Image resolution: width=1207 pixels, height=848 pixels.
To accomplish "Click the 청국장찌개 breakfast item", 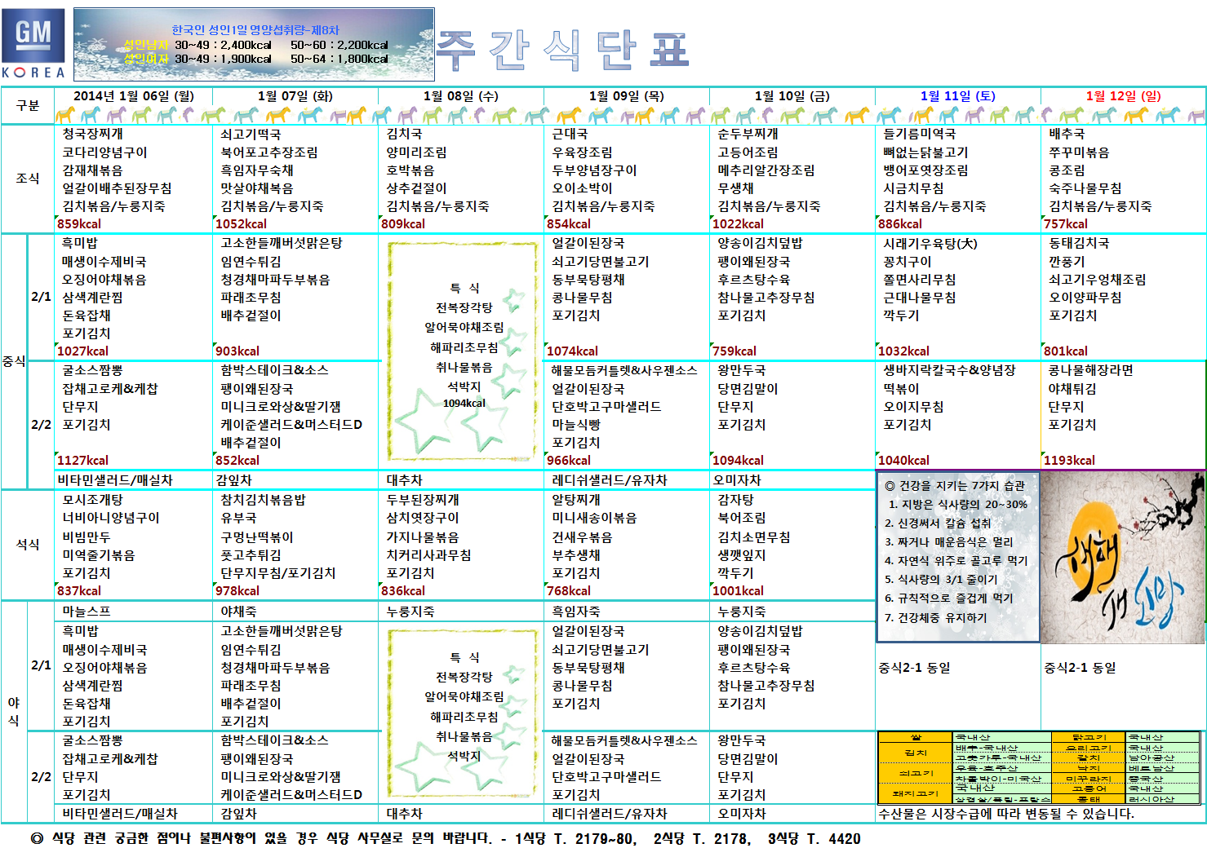I will [93, 134].
